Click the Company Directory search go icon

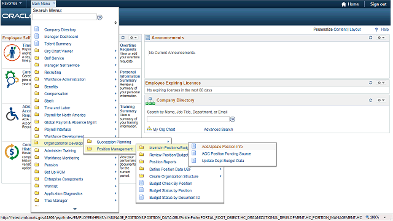(x=233, y=119)
